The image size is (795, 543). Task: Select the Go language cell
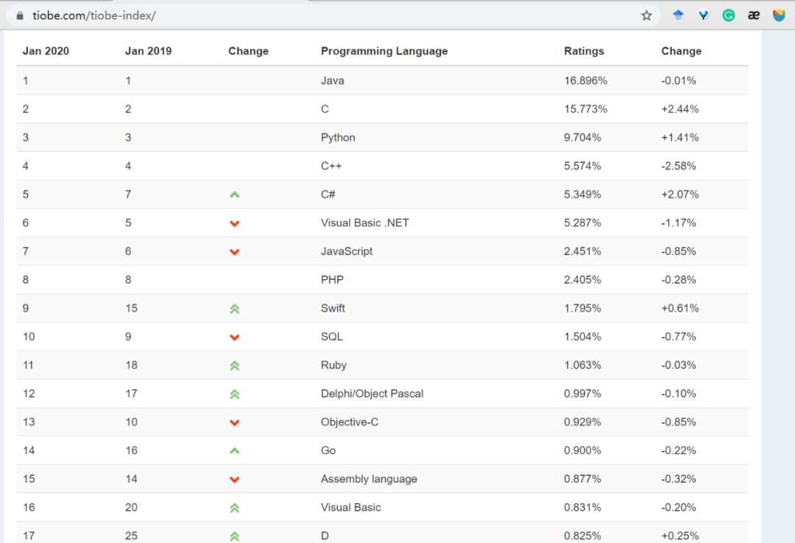coord(328,450)
